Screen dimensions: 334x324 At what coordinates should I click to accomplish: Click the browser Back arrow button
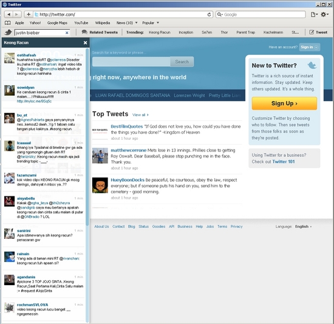(x=9, y=15)
